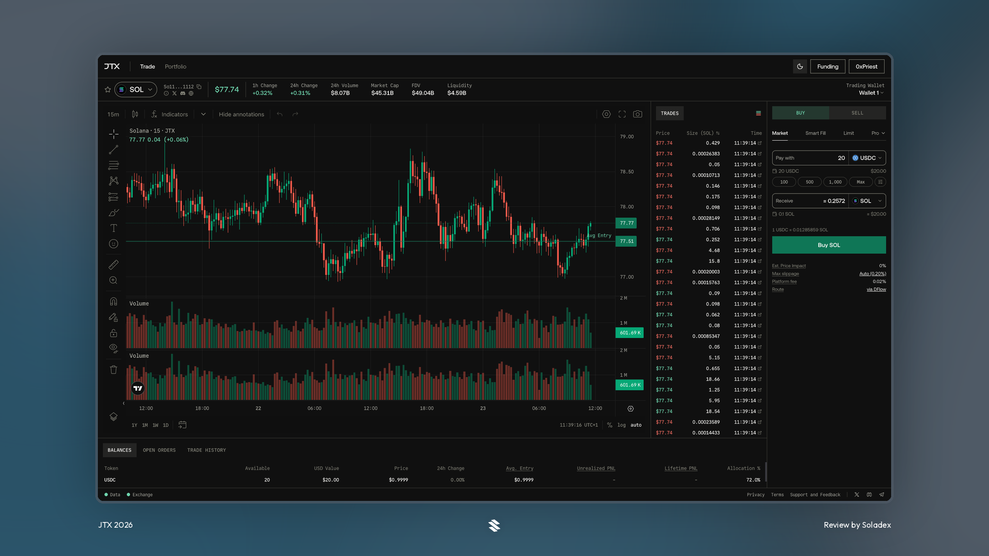Screen dimensions: 989x556
Task: Select the text annotation tool
Action: click(x=114, y=228)
